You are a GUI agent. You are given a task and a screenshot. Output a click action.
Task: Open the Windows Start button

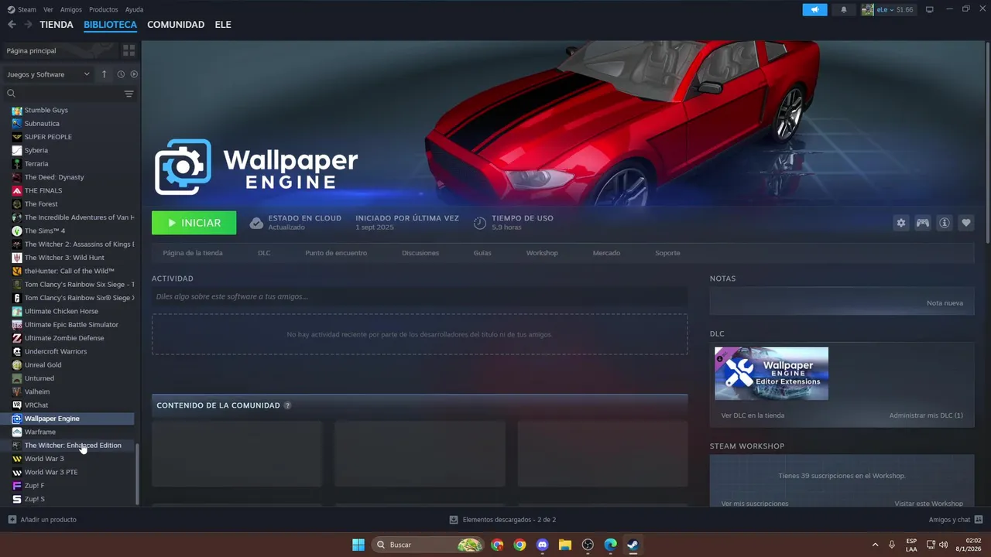(358, 545)
